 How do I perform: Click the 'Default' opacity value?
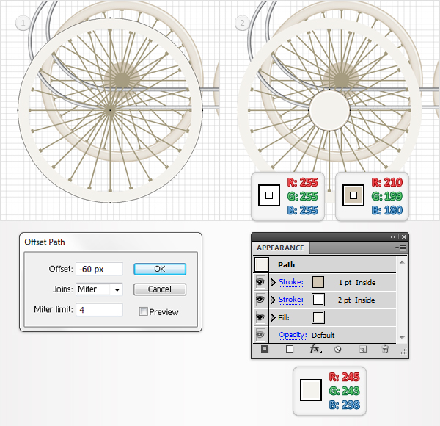(323, 335)
